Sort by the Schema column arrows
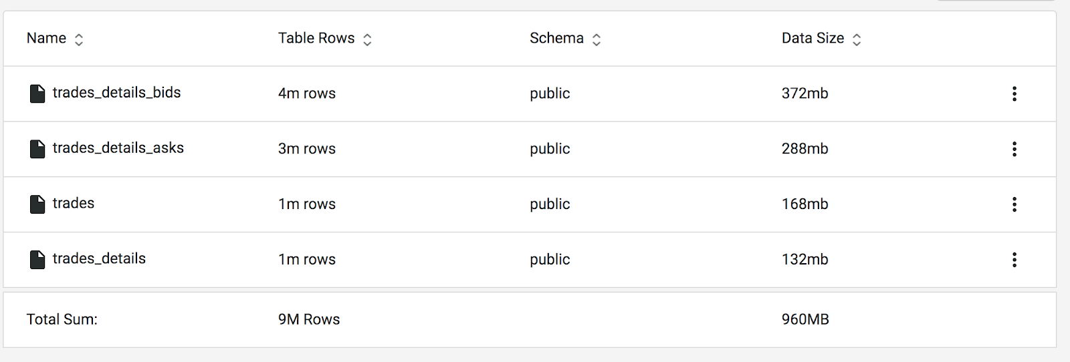 pyautogui.click(x=597, y=39)
